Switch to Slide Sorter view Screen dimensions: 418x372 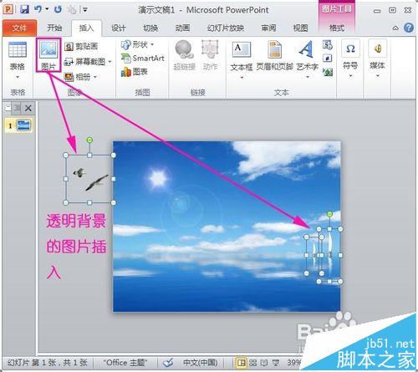252,363
